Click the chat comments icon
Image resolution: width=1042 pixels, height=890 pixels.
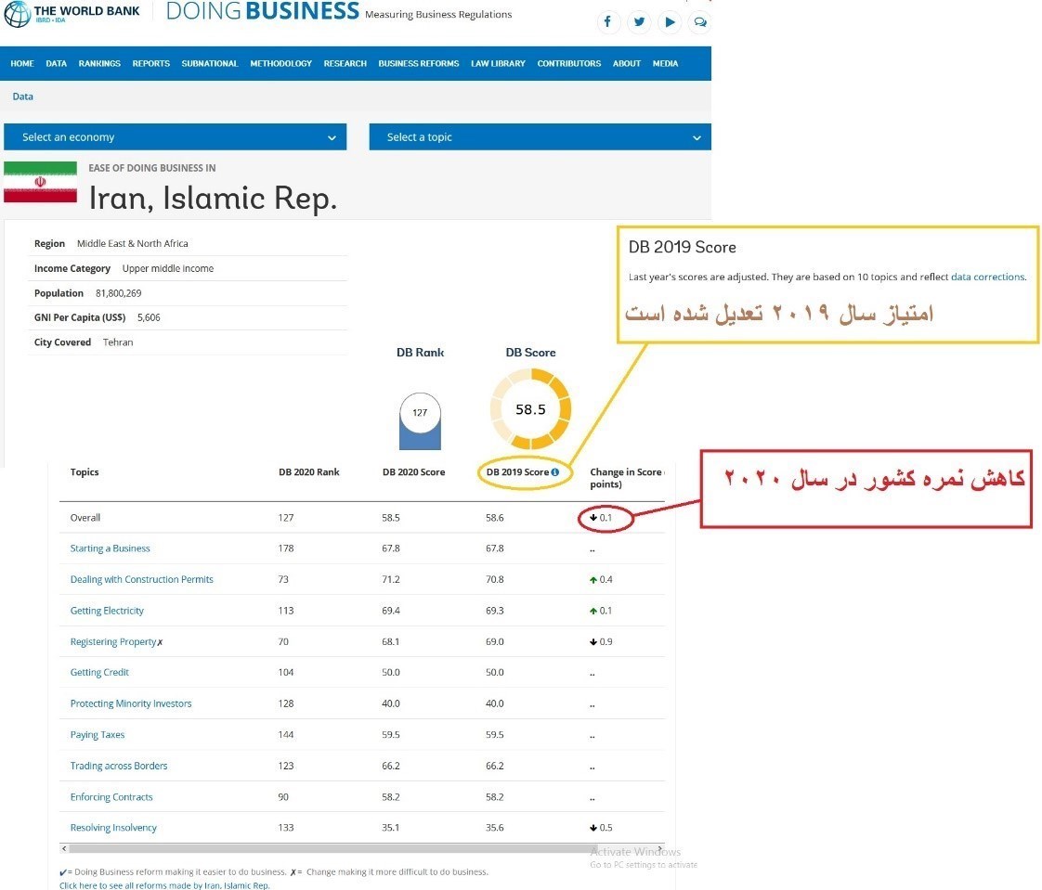click(700, 22)
